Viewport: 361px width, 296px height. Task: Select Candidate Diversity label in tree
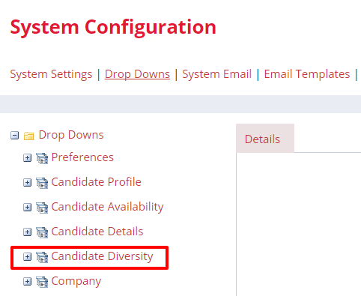102,256
